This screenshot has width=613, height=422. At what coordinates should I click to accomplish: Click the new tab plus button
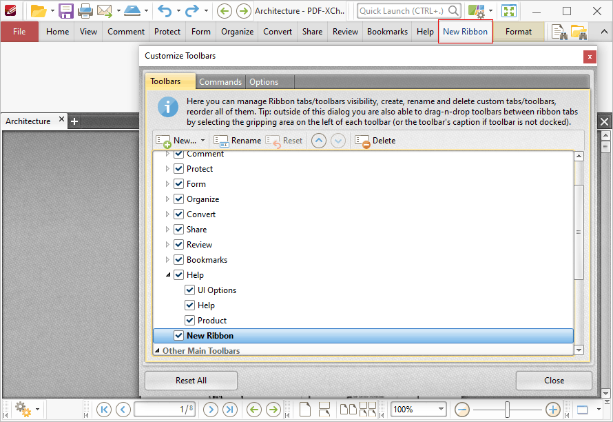click(74, 122)
